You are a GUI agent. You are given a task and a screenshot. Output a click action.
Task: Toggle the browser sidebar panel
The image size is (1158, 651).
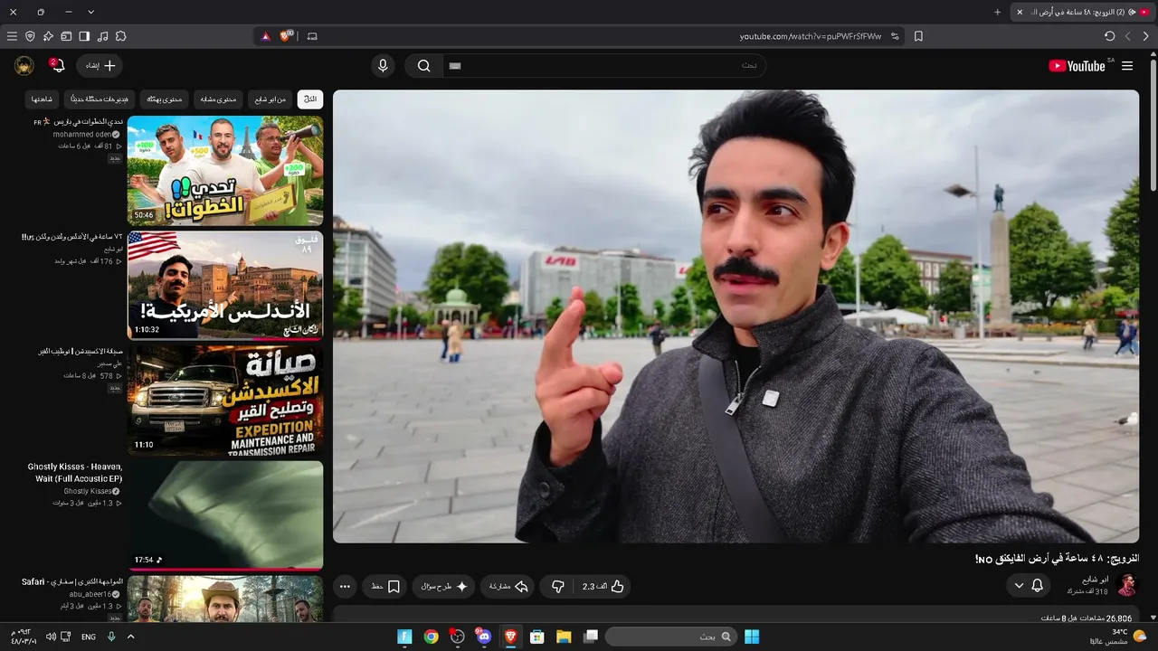click(84, 36)
